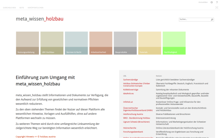This screenshot has height=138, width=220.
Task: Open the Bauprodukte tile
Action: [x=125, y=43]
